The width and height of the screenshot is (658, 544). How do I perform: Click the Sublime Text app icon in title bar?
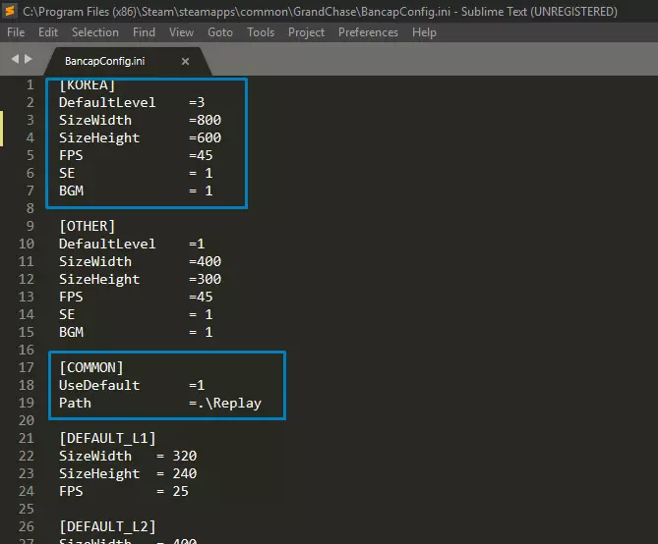point(10,11)
